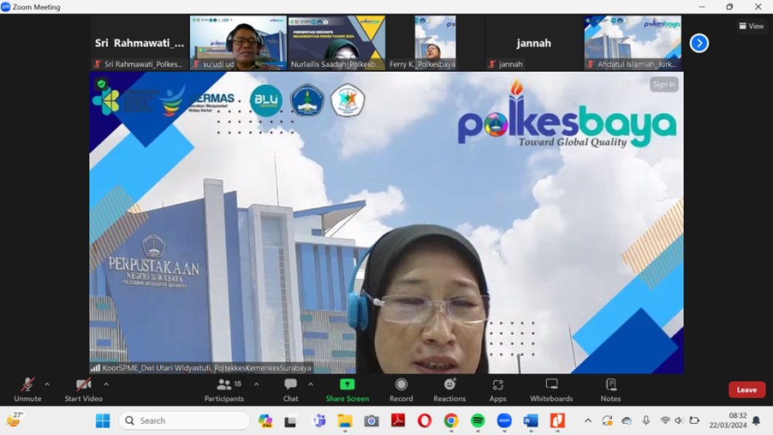
Task: Click the green Share Screen button
Action: (x=347, y=390)
